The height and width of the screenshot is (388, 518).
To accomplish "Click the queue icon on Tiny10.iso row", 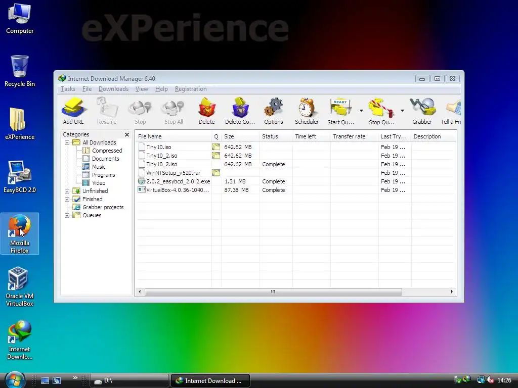I will click(216, 147).
